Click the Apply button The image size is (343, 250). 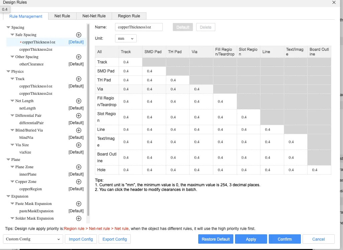point(251,239)
